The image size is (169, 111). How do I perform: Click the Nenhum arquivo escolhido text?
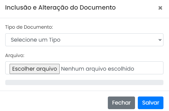98,69
